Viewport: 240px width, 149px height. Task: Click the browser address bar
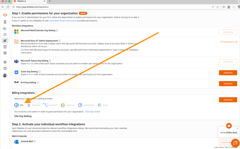[107, 7]
